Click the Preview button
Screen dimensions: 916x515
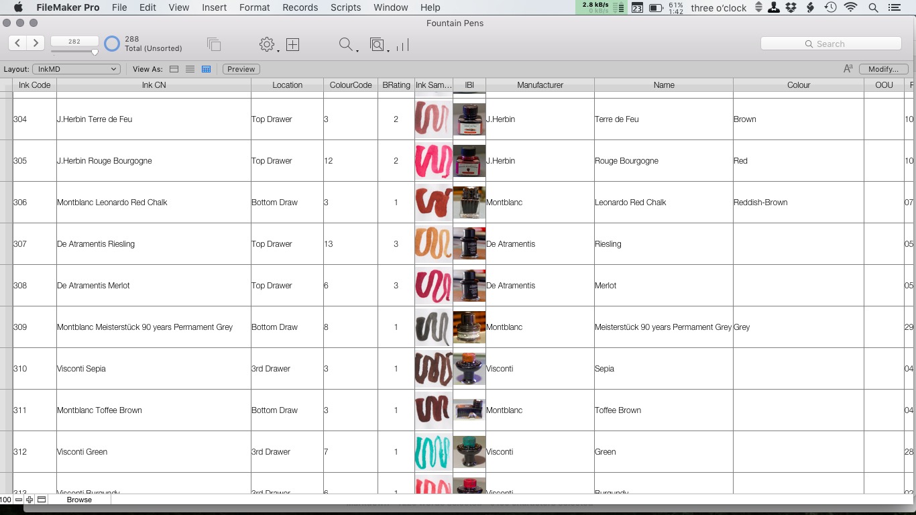(x=241, y=69)
